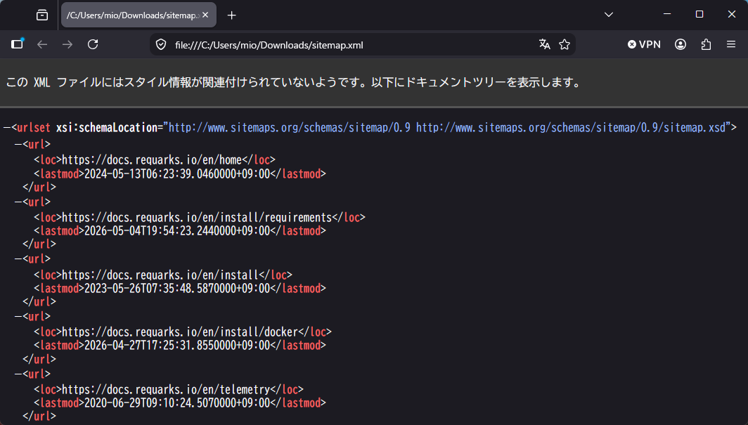Open the extensions puzzle icon
The image size is (748, 425).
click(706, 44)
